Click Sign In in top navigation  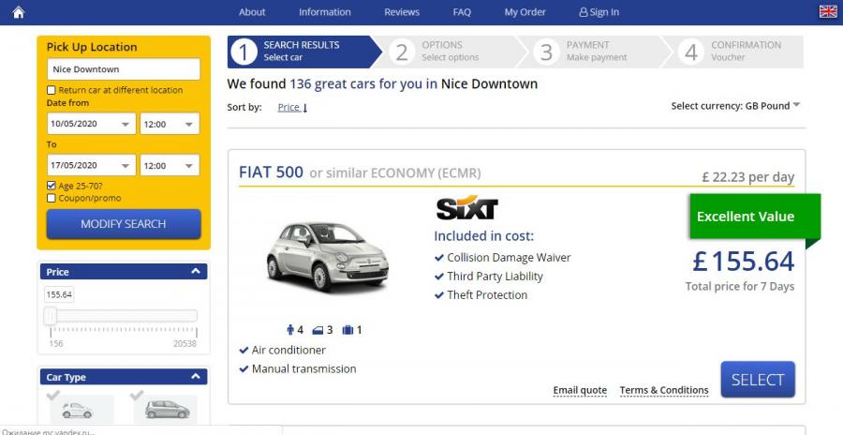[x=599, y=12]
